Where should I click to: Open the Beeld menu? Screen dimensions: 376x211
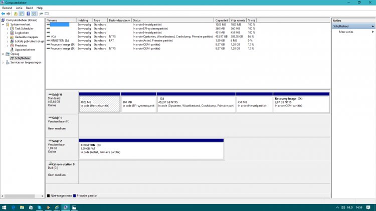tap(30, 8)
